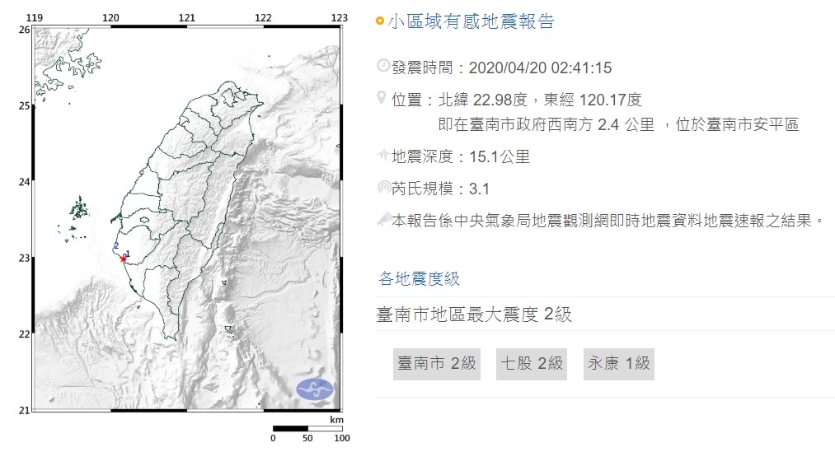The width and height of the screenshot is (835, 452).
Task: Click the red epicenter star on map
Action: (124, 259)
